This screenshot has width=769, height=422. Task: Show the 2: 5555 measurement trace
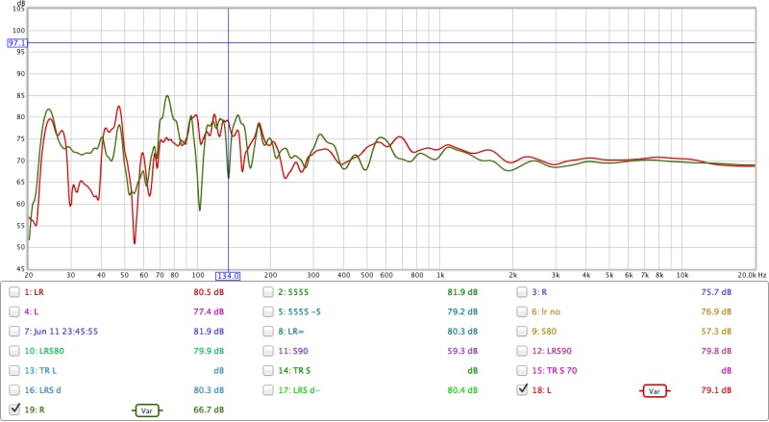click(269, 291)
